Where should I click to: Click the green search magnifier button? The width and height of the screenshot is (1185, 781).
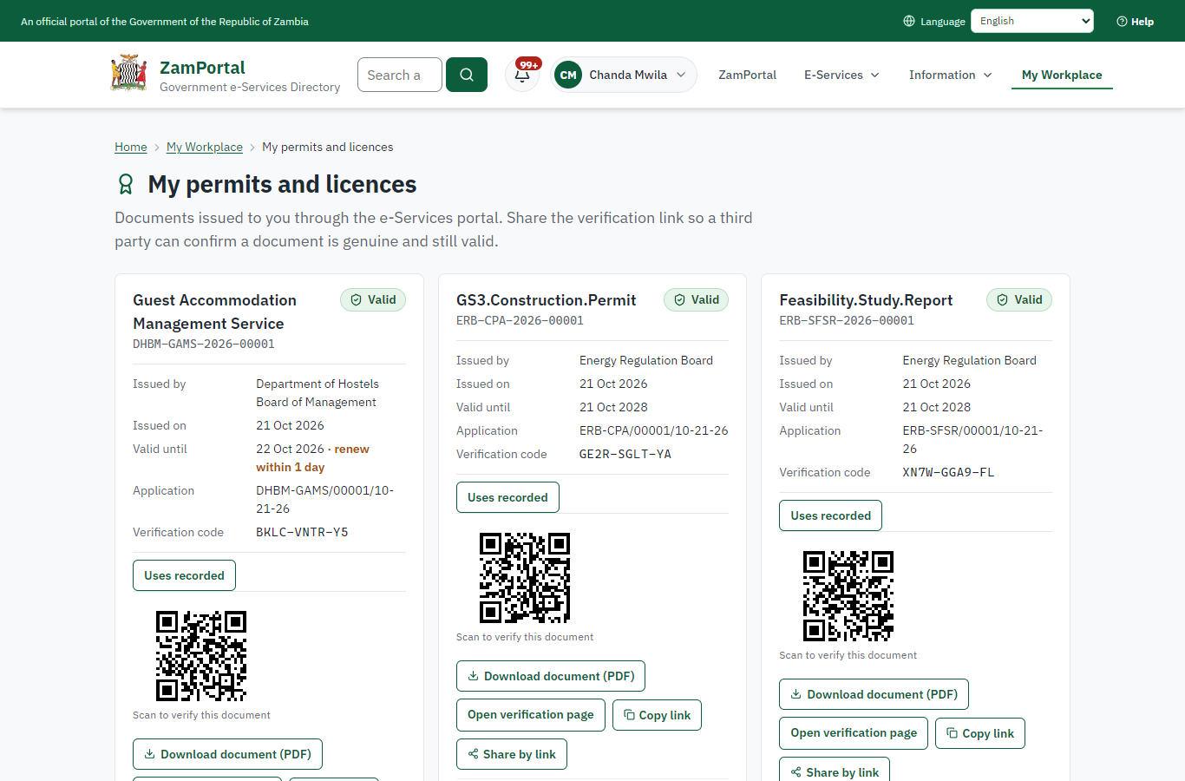(x=467, y=75)
